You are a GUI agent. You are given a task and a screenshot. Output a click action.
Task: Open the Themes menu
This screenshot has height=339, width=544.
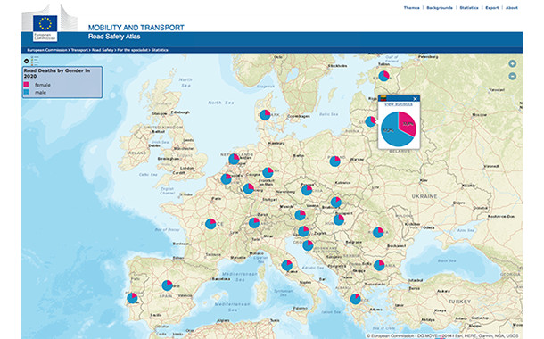(411, 8)
